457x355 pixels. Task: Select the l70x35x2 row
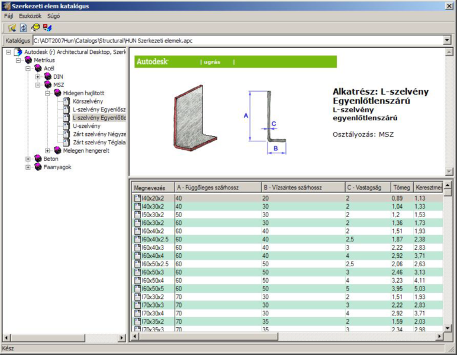pyautogui.click(x=287, y=321)
